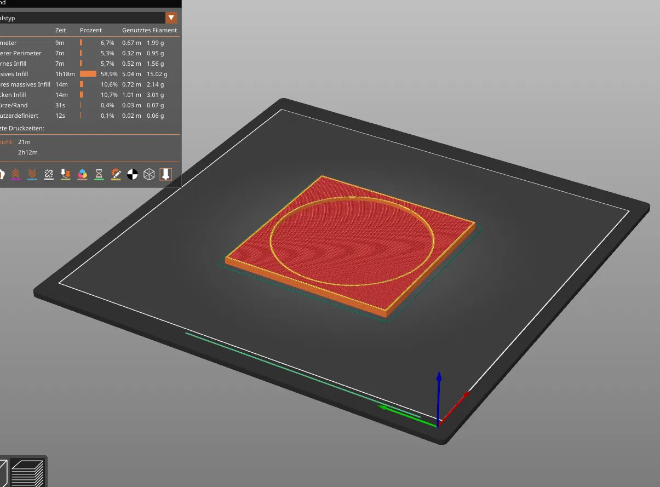Click the first layer time value 21m
The width and height of the screenshot is (660, 487).
click(24, 142)
